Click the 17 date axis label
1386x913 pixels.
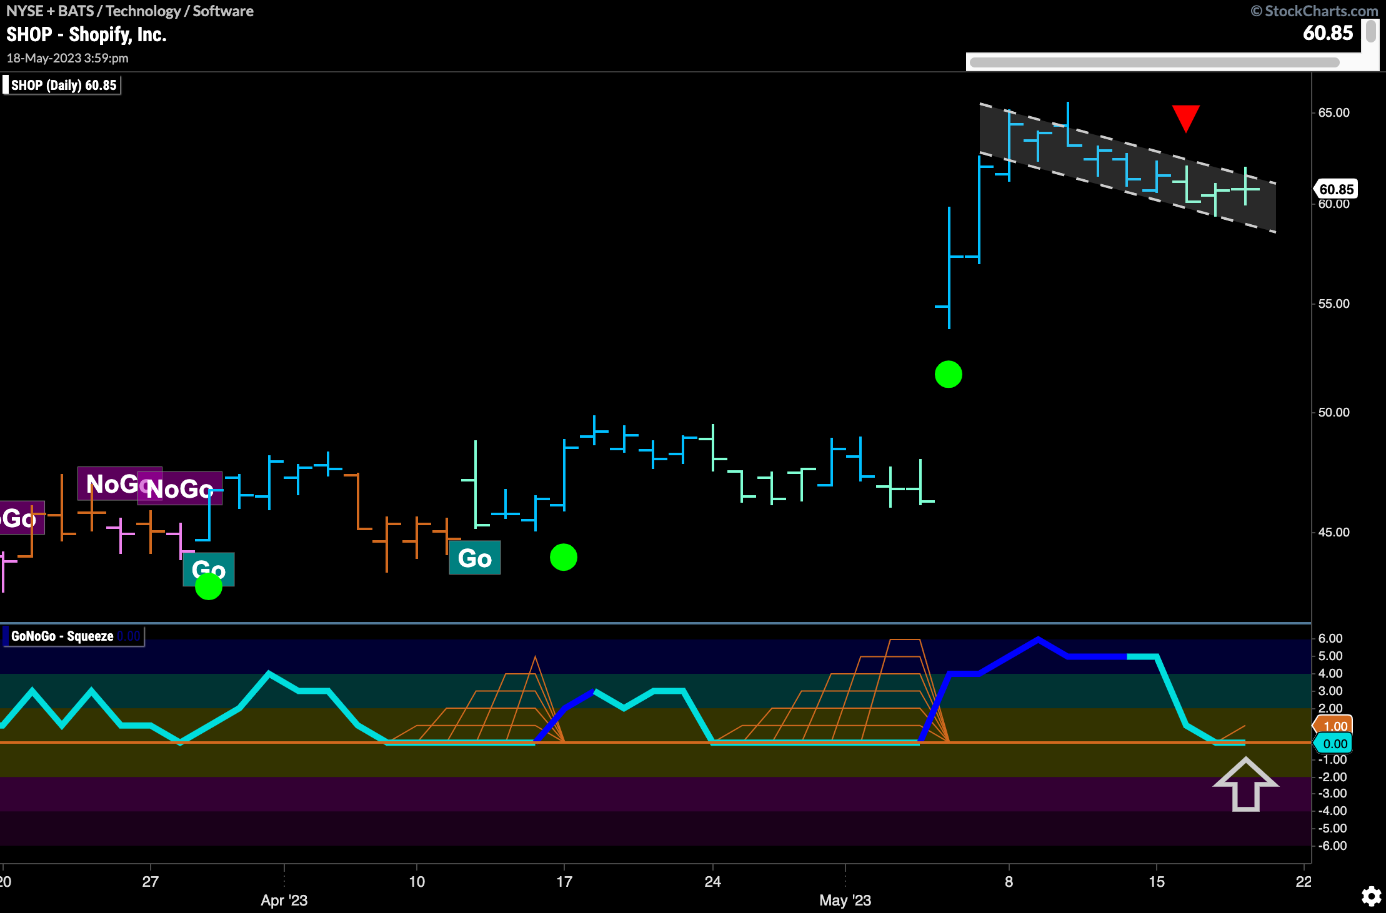564,881
